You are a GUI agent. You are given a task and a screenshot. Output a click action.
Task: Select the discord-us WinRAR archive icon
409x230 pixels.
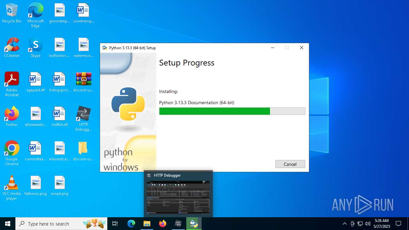(83, 82)
